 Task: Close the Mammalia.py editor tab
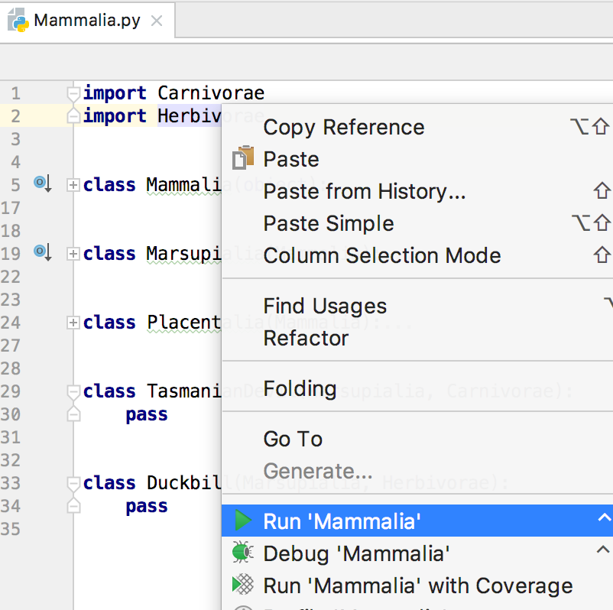(157, 21)
